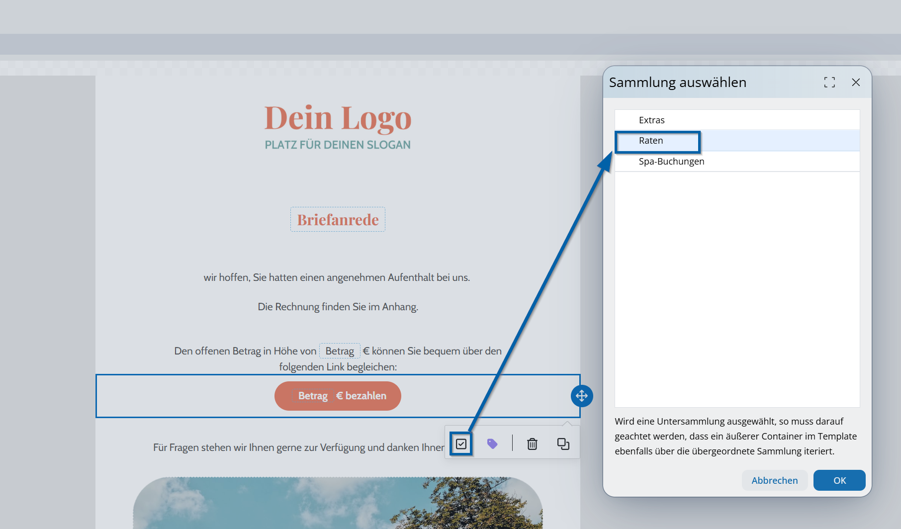Click the 'Die Rechnung finden Sie im Anhang' text
901x529 pixels.
[x=338, y=307]
